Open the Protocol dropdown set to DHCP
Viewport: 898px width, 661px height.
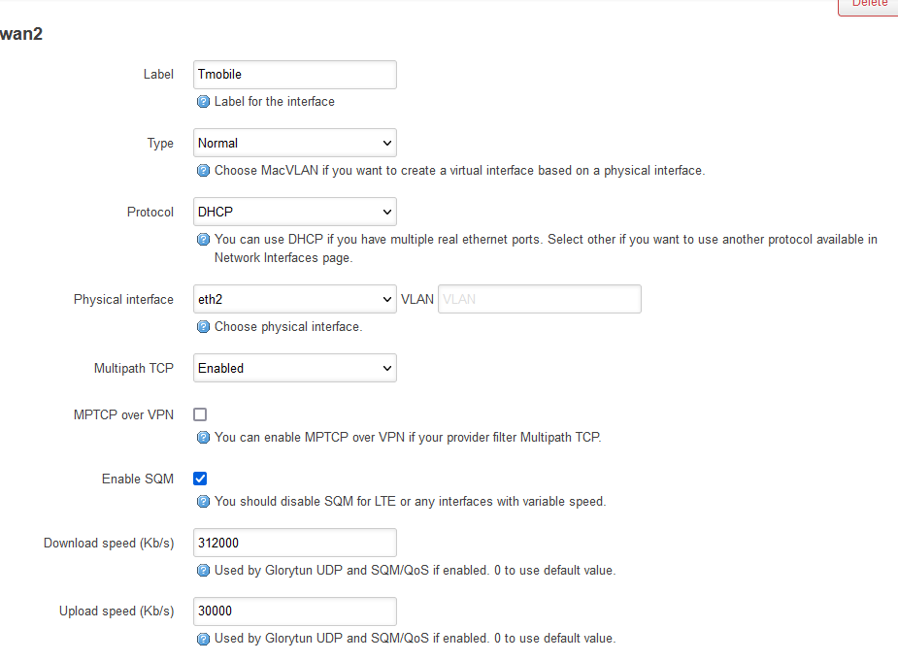point(294,211)
